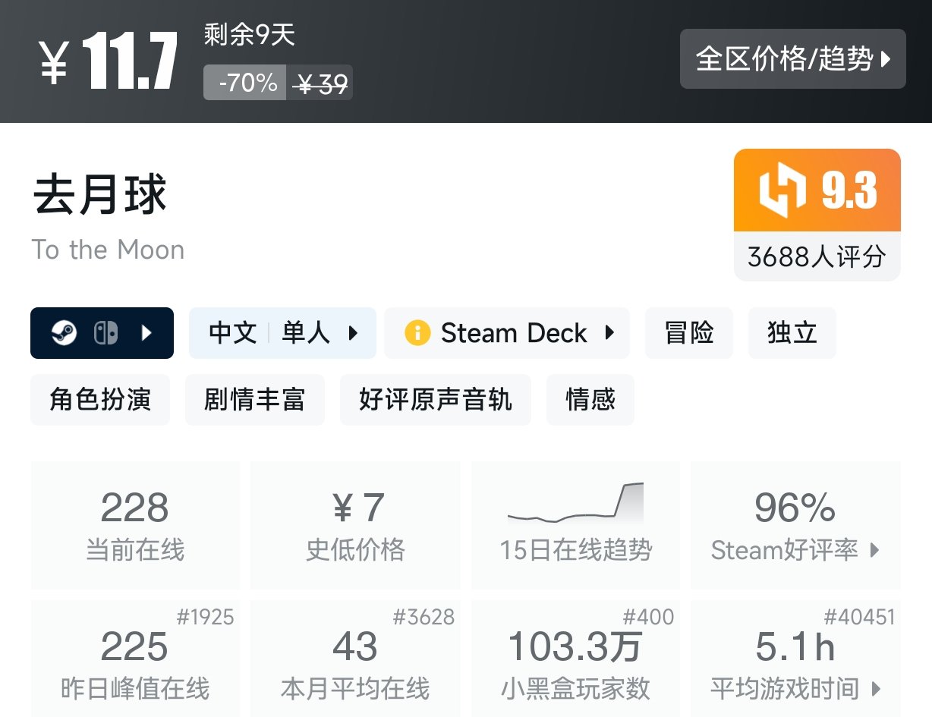Open the 小黑盒玩家数 stat card
The image size is (932, 717).
pos(575,659)
